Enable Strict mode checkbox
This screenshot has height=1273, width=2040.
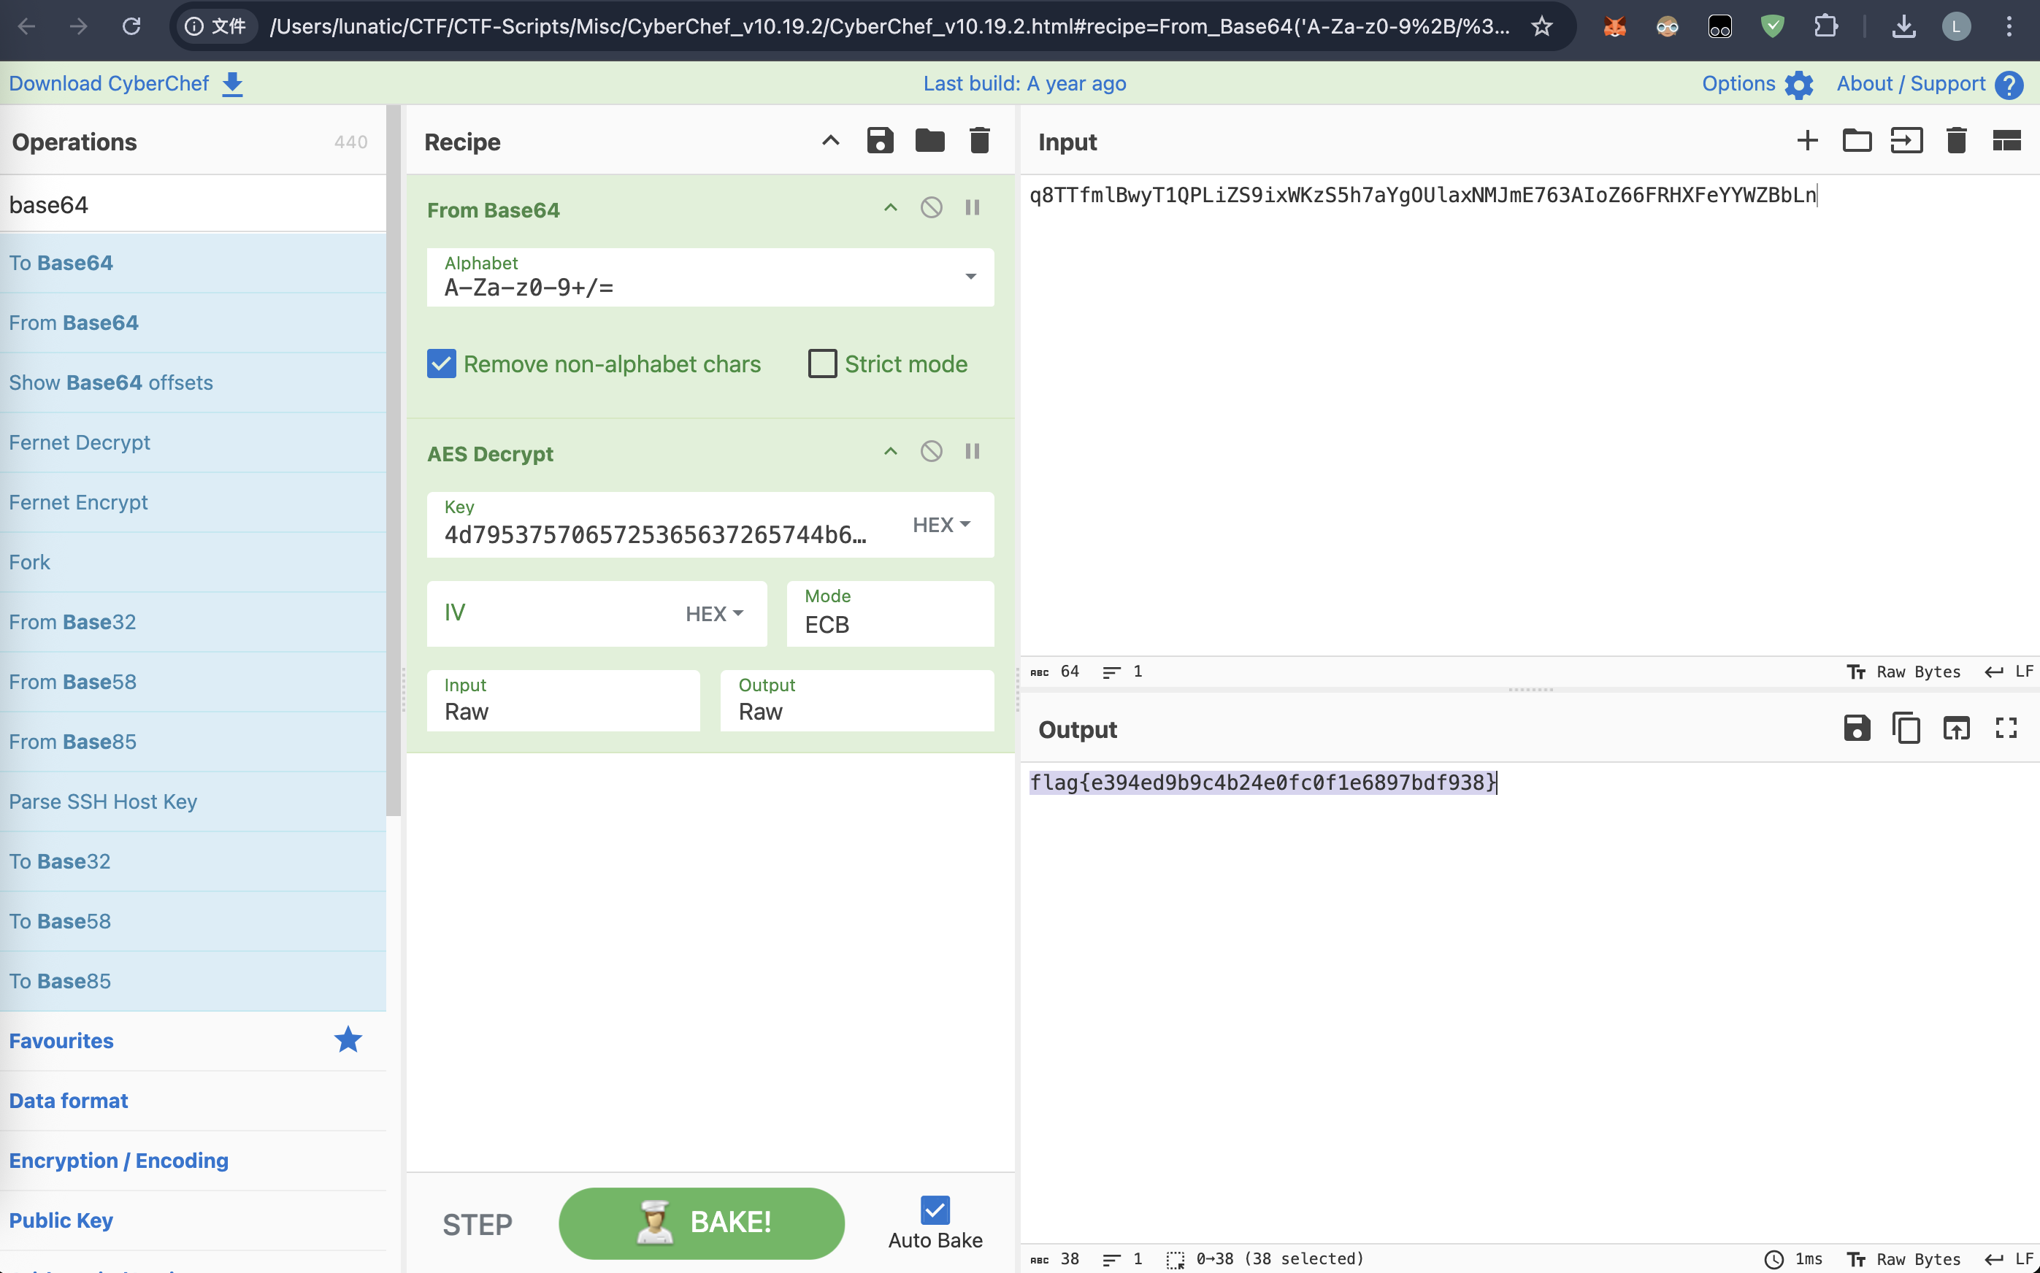click(x=821, y=364)
